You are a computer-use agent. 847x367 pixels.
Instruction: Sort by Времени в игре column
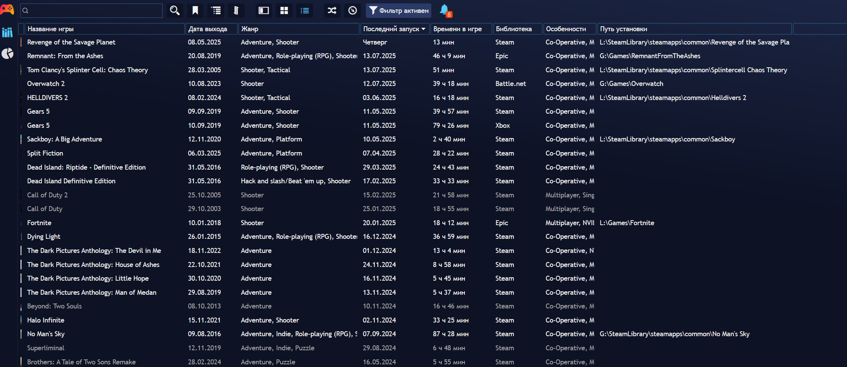(x=461, y=29)
